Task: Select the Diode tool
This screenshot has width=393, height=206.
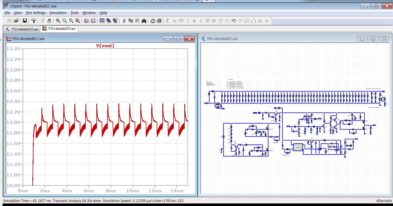Action: pyautogui.click(x=208, y=21)
